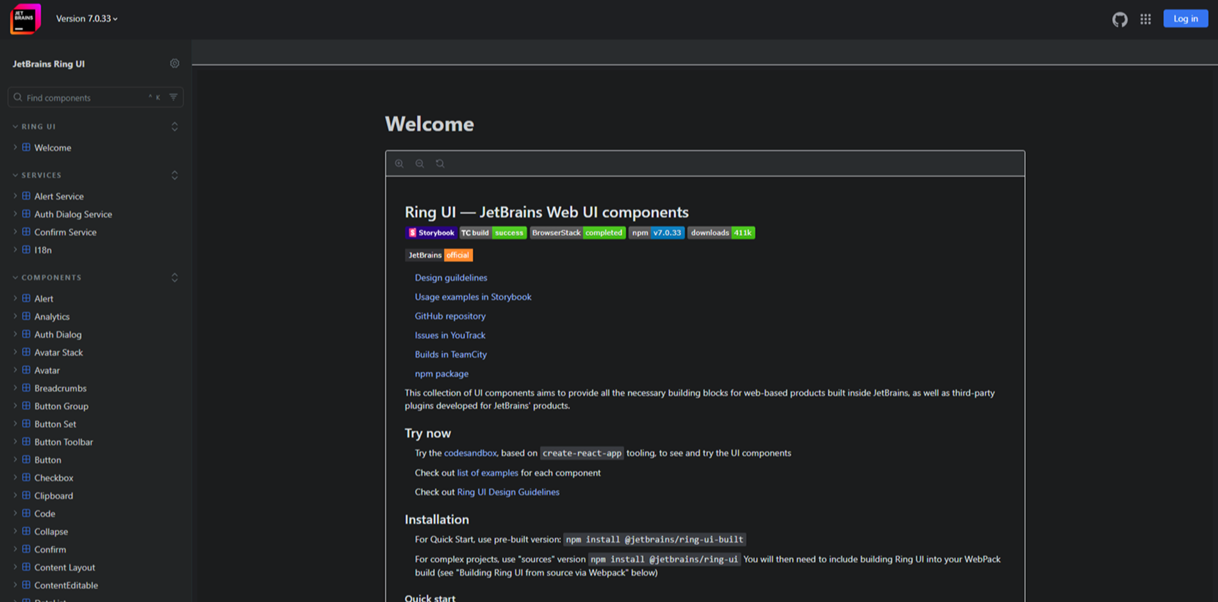1218x602 pixels.
Task: Click the create-react-app code snippet
Action: click(x=582, y=453)
